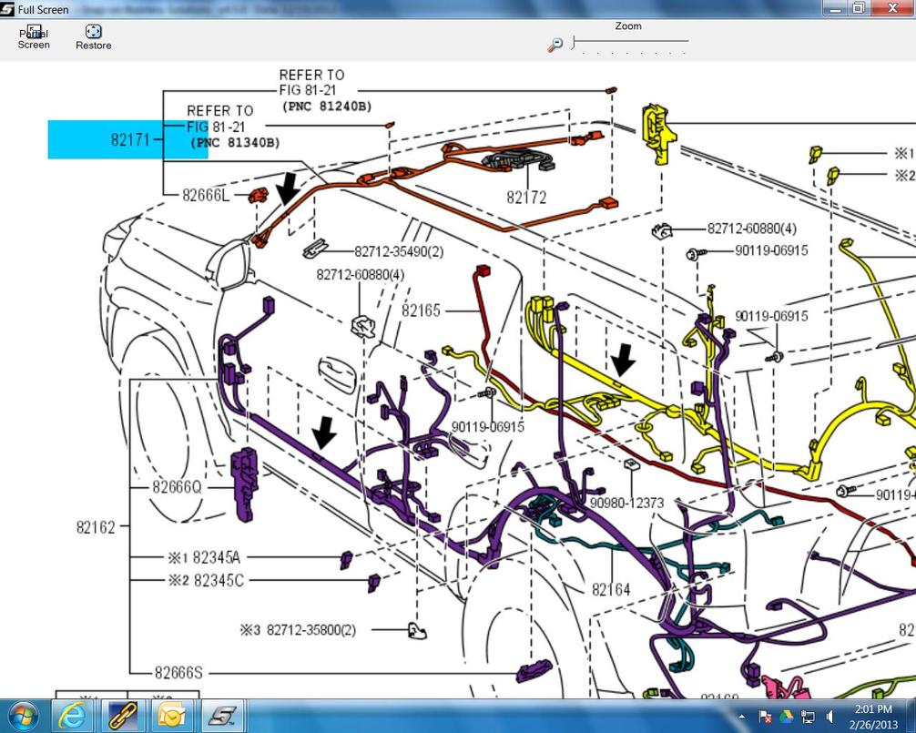Launch Internet Explorer from taskbar
This screenshot has width=916, height=733.
pyautogui.click(x=74, y=716)
